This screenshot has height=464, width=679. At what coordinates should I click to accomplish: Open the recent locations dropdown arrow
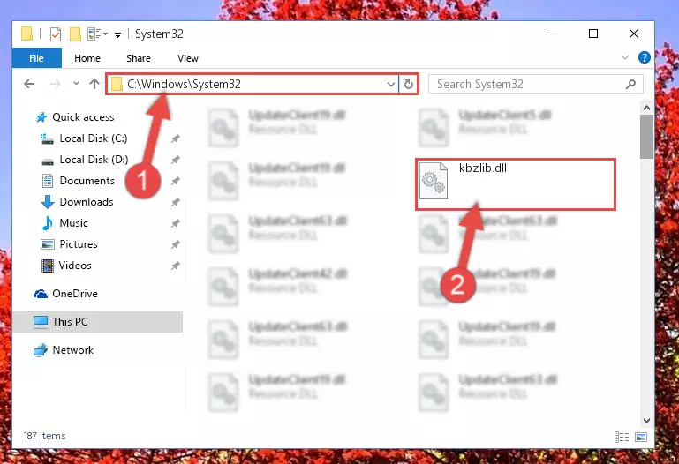[x=76, y=84]
